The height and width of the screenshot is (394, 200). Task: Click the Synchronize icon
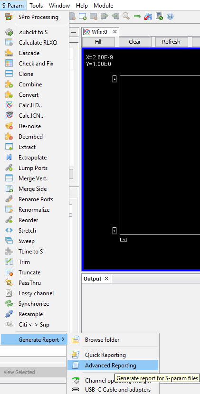9,303
